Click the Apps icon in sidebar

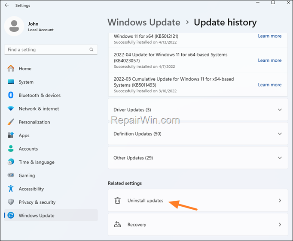[11, 135]
